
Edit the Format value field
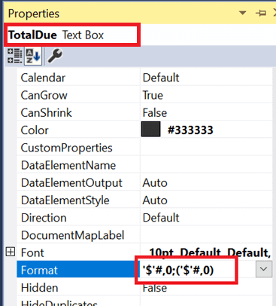point(198,270)
